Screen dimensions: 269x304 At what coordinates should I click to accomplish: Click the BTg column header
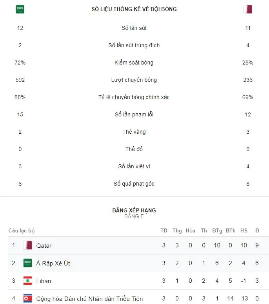[217, 230]
